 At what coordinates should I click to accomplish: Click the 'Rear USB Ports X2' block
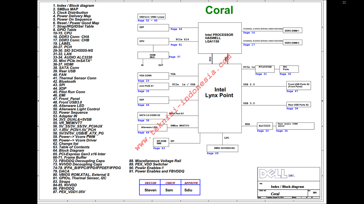(299, 105)
